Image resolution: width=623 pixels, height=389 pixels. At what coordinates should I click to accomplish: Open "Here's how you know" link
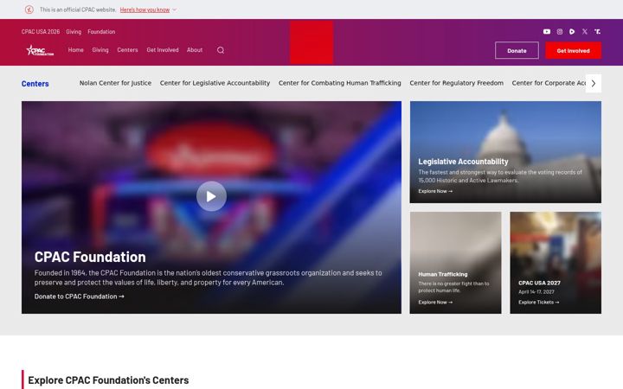pyautogui.click(x=145, y=10)
